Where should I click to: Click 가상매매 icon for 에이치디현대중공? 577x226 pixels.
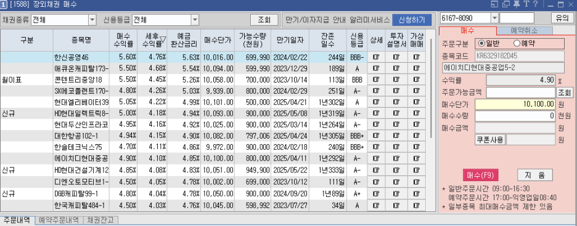[417, 159]
